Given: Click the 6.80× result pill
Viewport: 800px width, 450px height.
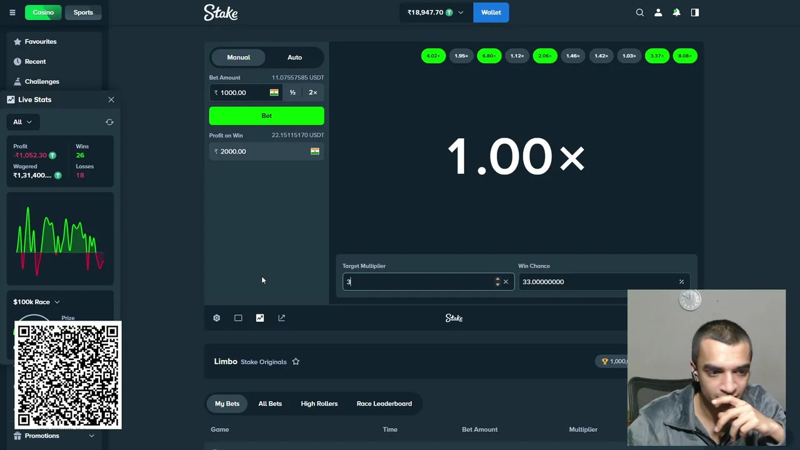Looking at the screenshot, I should tap(489, 56).
